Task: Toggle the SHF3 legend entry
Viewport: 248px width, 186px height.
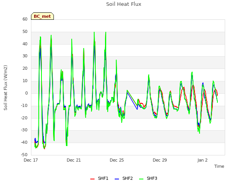Action: pos(148,178)
